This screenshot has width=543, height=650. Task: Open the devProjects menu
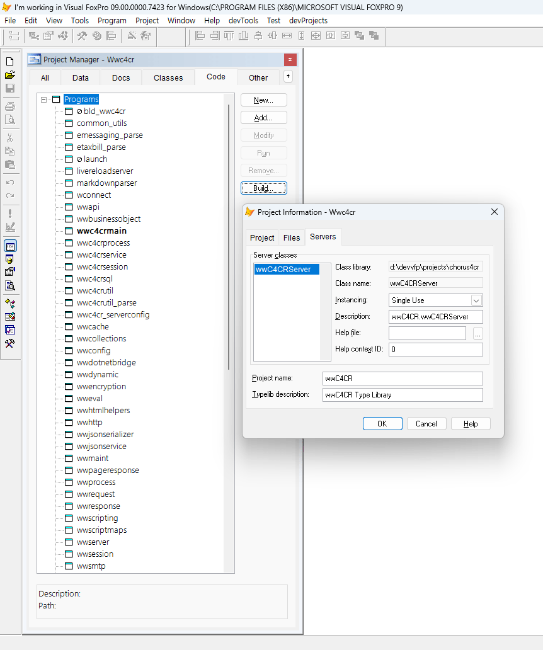coord(309,20)
